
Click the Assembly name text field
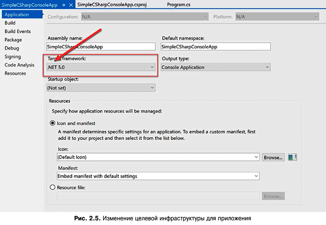(x=101, y=47)
